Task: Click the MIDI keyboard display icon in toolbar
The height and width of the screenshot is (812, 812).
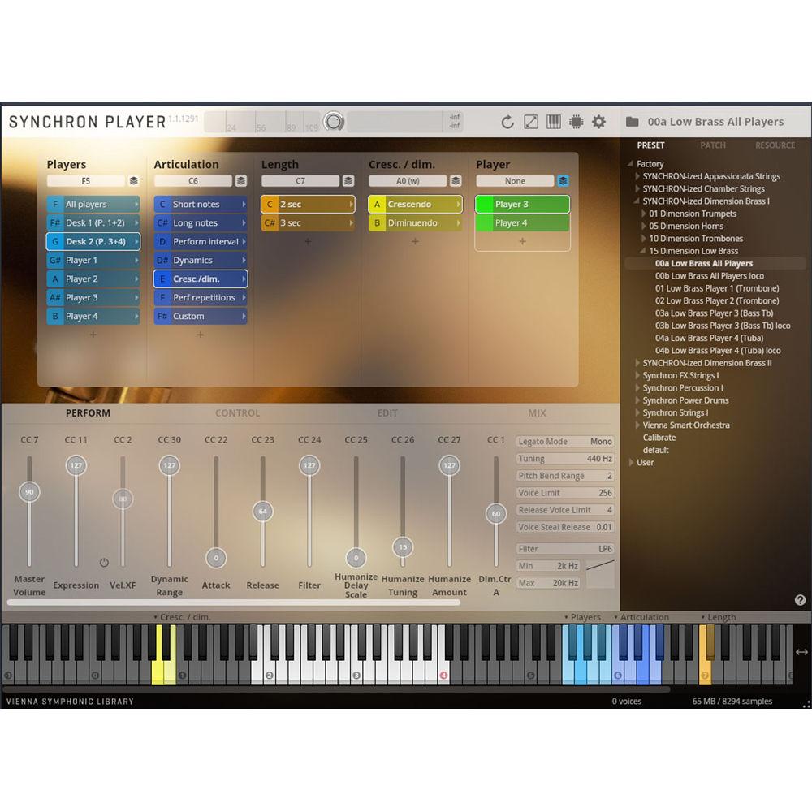Action: [x=553, y=122]
